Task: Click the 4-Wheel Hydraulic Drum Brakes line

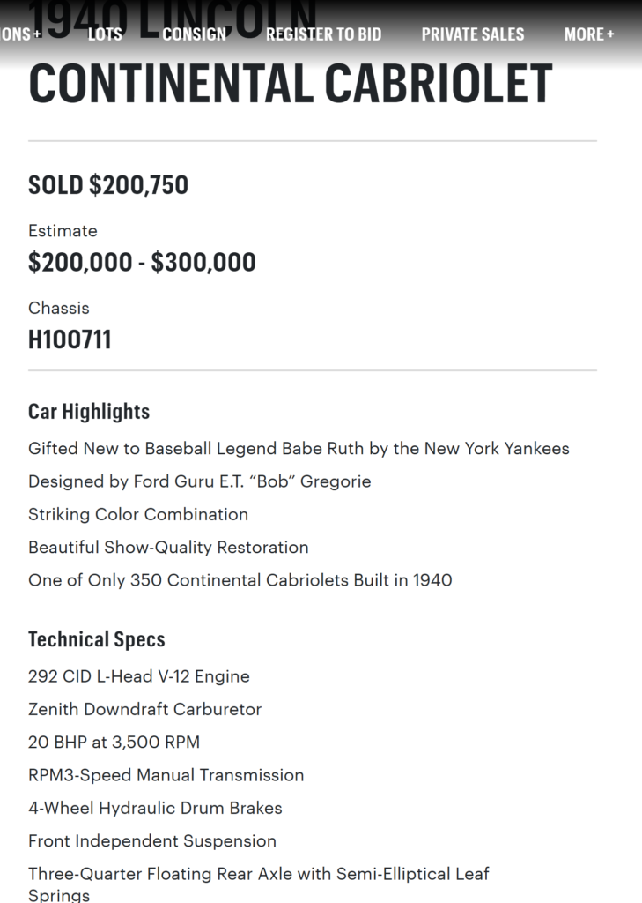Action: [155, 808]
